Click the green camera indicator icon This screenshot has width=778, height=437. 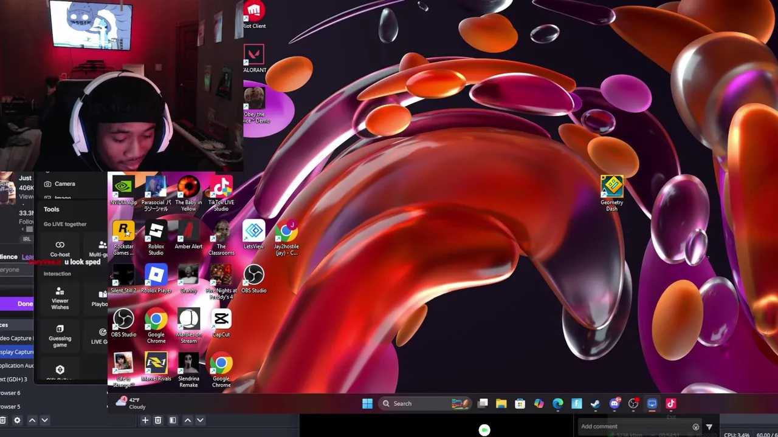[484, 430]
